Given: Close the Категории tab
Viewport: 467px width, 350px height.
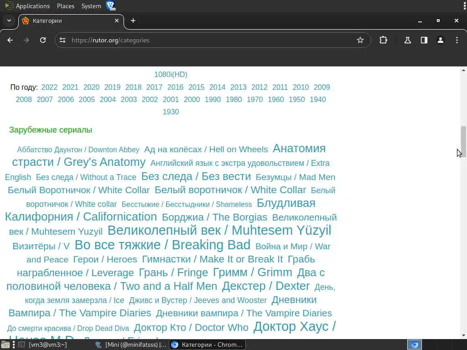Looking at the screenshot, I should pos(117,21).
